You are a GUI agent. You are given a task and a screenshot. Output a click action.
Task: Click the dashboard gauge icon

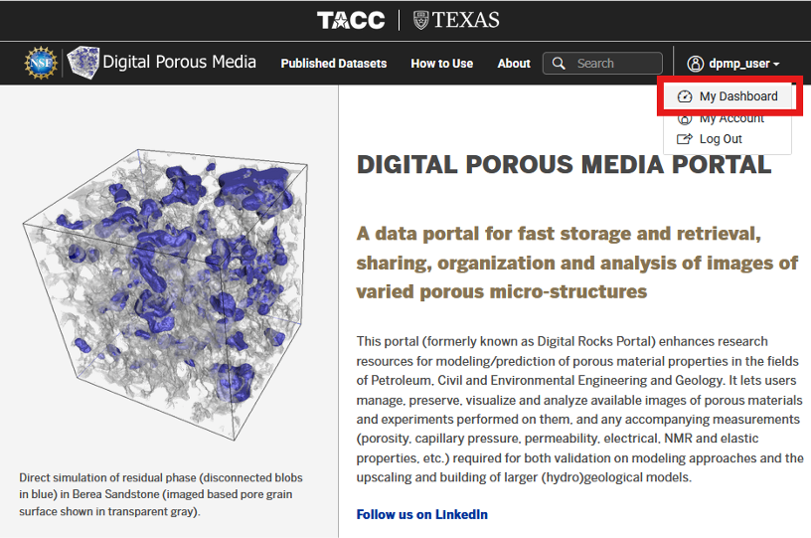(685, 96)
